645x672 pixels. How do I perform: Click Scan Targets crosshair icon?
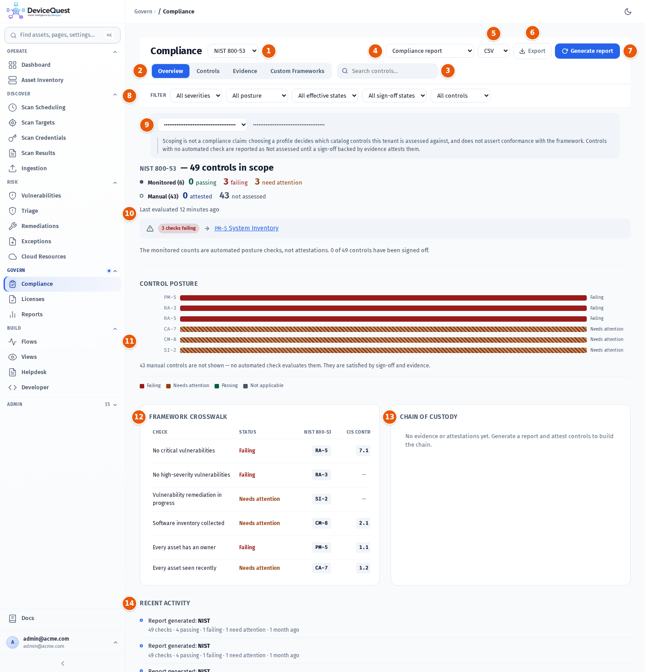coord(13,123)
